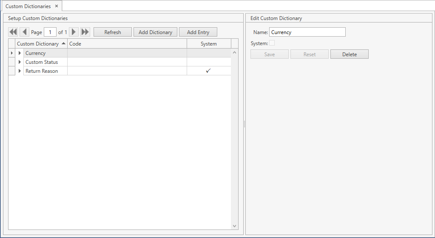Click Add Dictionary button

point(155,32)
